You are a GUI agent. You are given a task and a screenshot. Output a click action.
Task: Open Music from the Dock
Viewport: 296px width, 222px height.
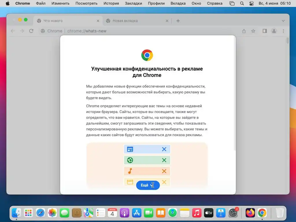pyautogui.click(x=197, y=213)
